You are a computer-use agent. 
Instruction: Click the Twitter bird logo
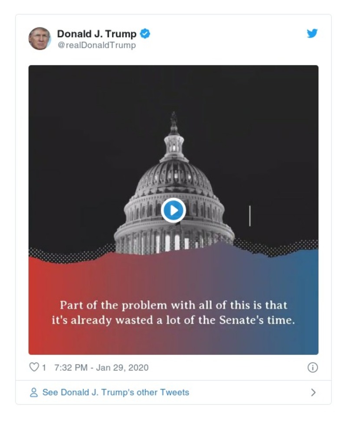[311, 33]
